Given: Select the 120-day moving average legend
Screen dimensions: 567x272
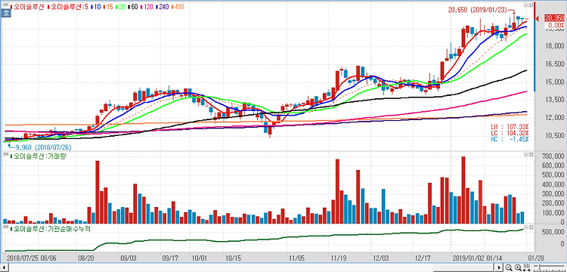Looking at the screenshot, I should (x=147, y=7).
